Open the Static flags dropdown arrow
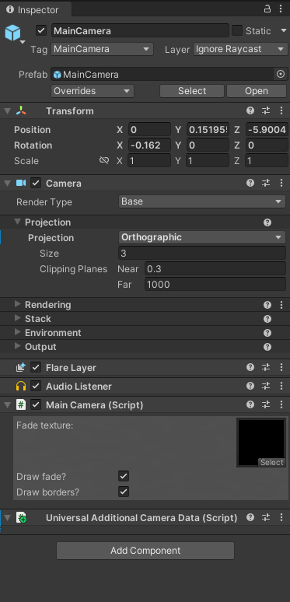Viewport: 290px width, 602px height. pos(284,30)
